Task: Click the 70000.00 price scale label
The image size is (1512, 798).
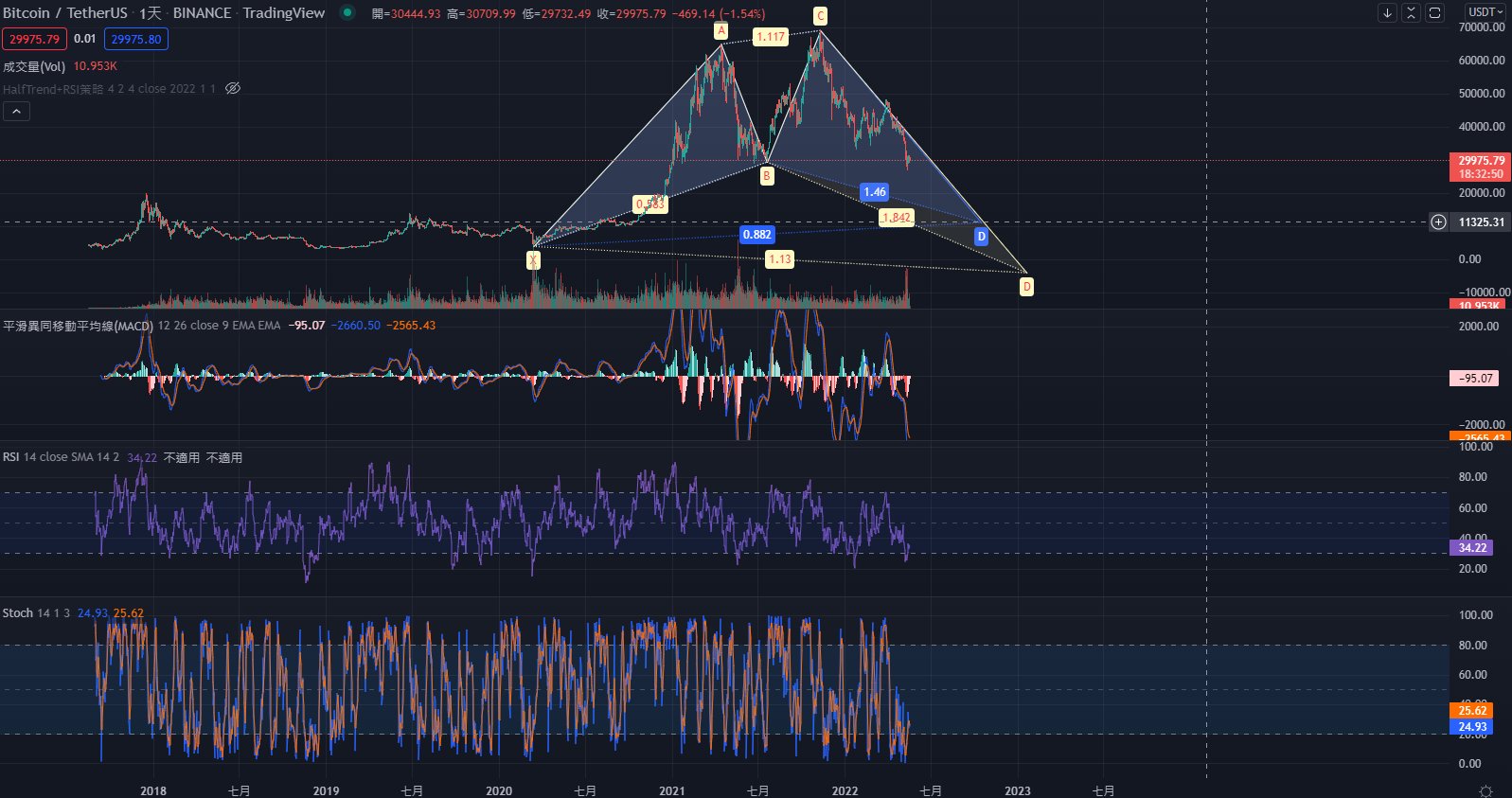Action: (x=1482, y=27)
